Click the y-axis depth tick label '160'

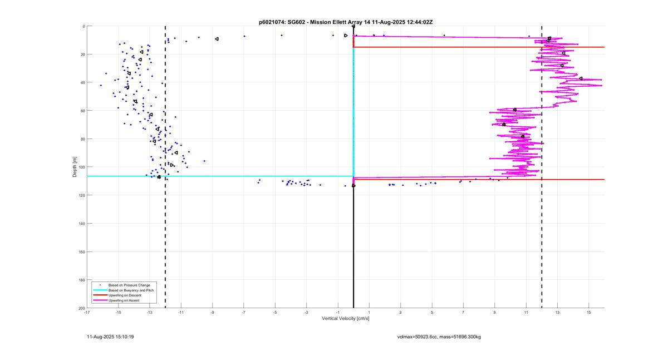tap(81, 251)
